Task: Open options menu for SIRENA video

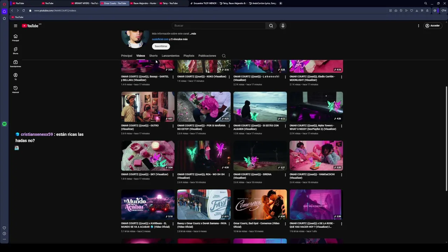Action: pos(285,175)
